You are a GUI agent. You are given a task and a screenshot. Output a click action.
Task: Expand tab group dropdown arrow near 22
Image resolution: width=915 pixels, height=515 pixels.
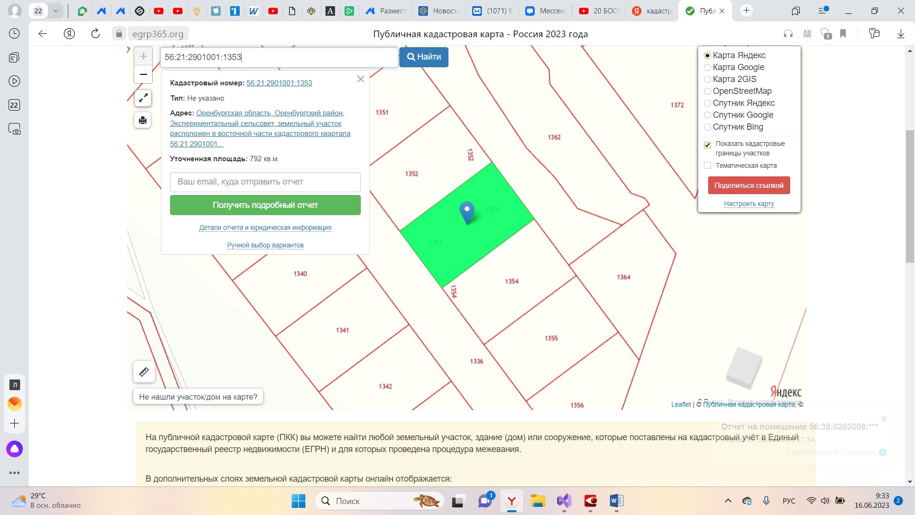56,10
